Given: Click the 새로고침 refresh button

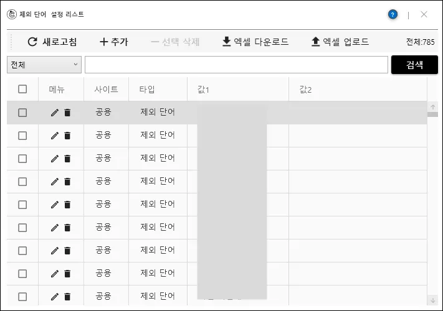Looking at the screenshot, I should click(x=52, y=42).
